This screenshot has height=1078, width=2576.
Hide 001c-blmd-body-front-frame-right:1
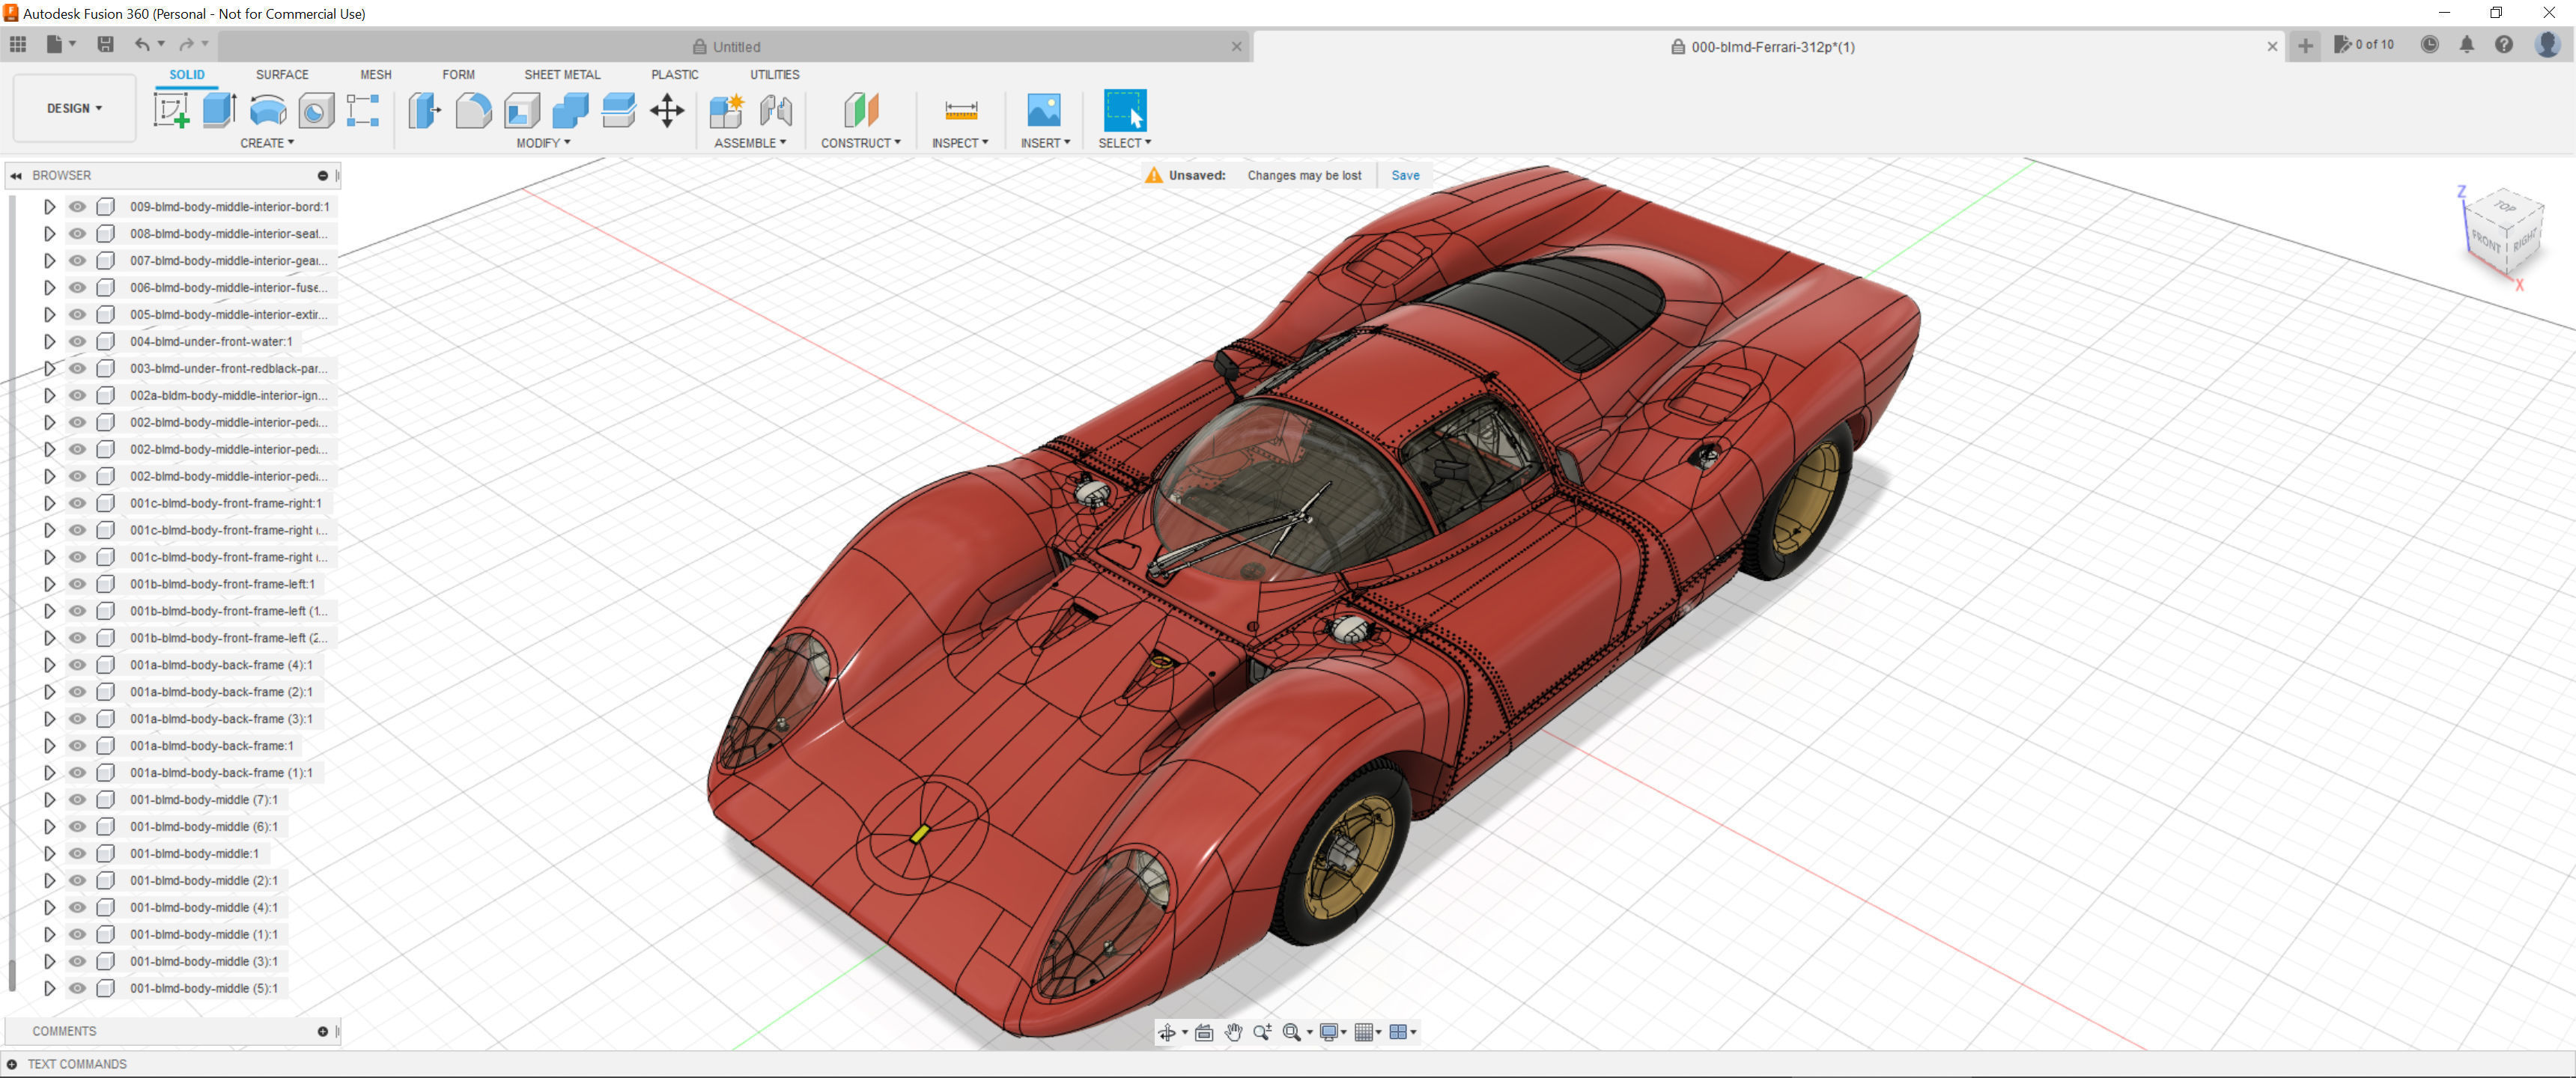tap(77, 503)
